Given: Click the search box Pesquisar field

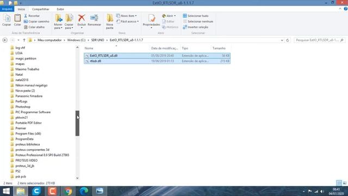Looking at the screenshot, I should click(x=319, y=40).
